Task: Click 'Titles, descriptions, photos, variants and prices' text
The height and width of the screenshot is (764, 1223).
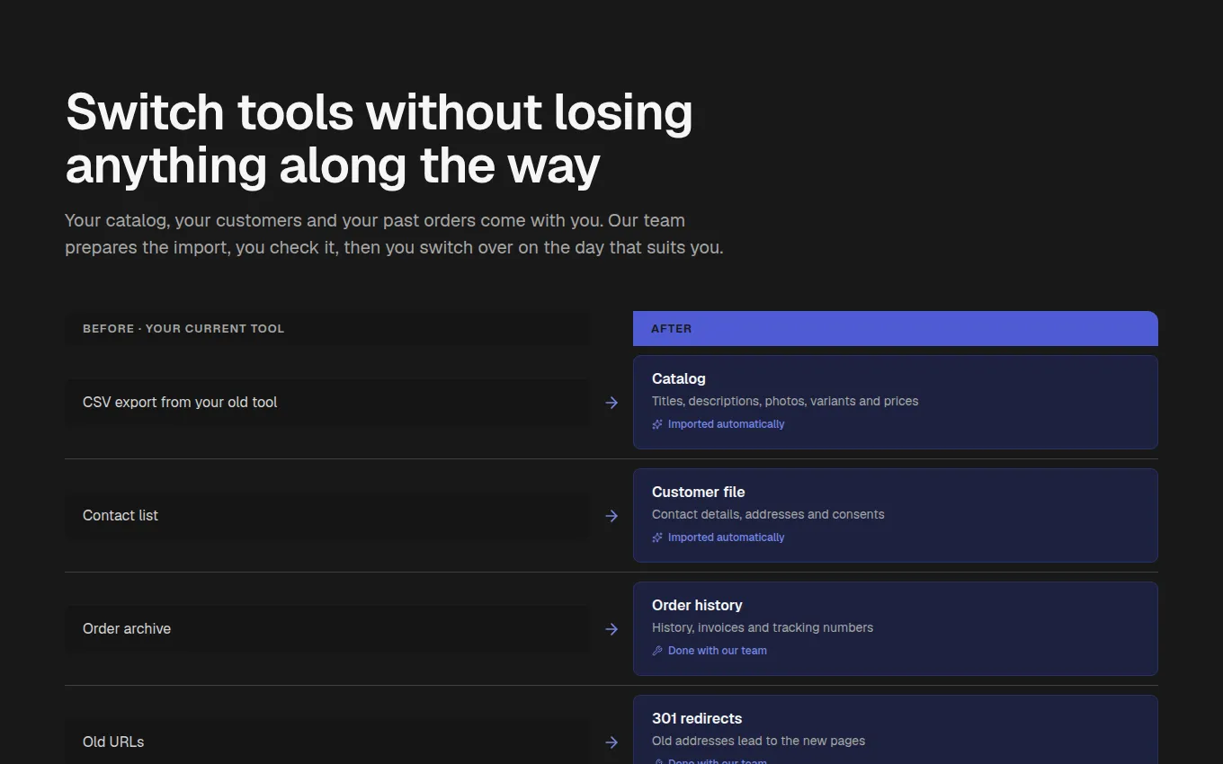Action: (x=785, y=401)
